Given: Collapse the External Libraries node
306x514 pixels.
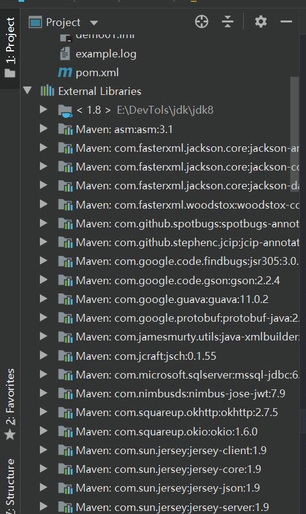Looking at the screenshot, I should [x=28, y=91].
